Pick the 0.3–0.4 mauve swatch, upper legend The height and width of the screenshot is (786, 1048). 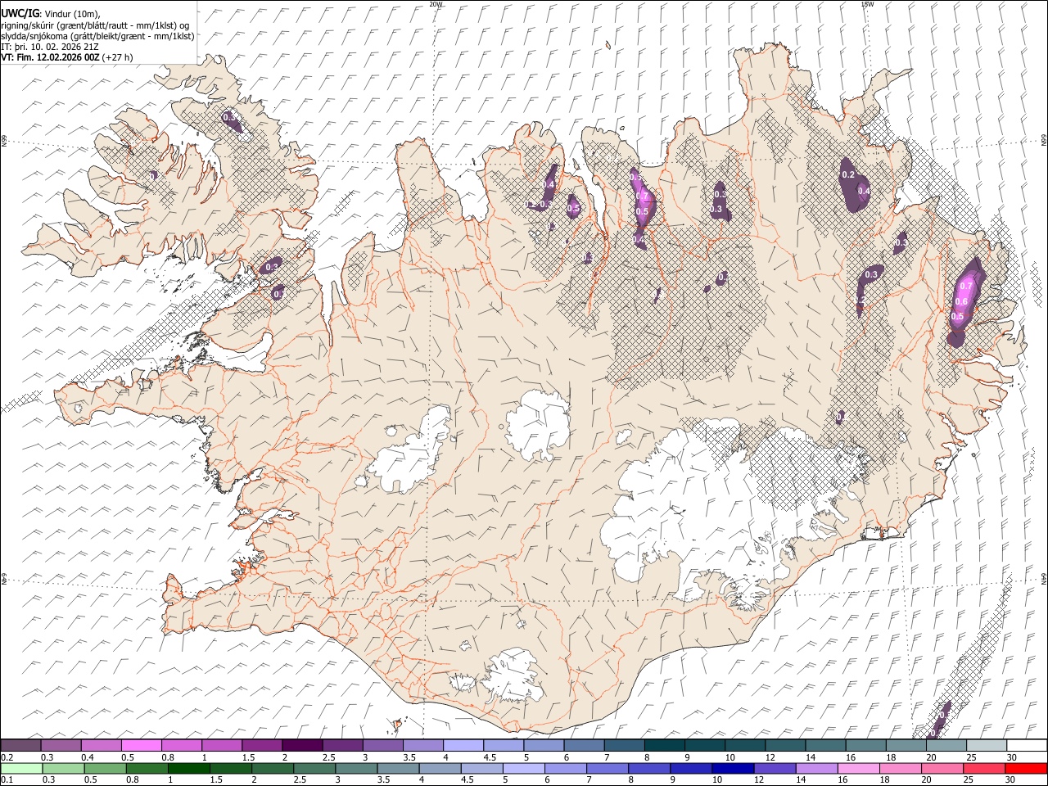(61, 745)
